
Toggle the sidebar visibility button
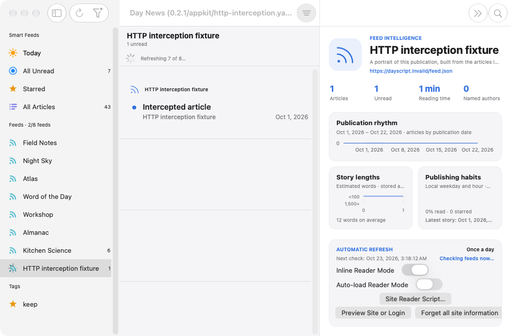tap(57, 13)
